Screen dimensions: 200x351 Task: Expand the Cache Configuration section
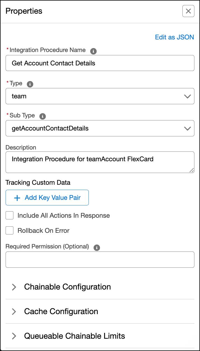61,312
